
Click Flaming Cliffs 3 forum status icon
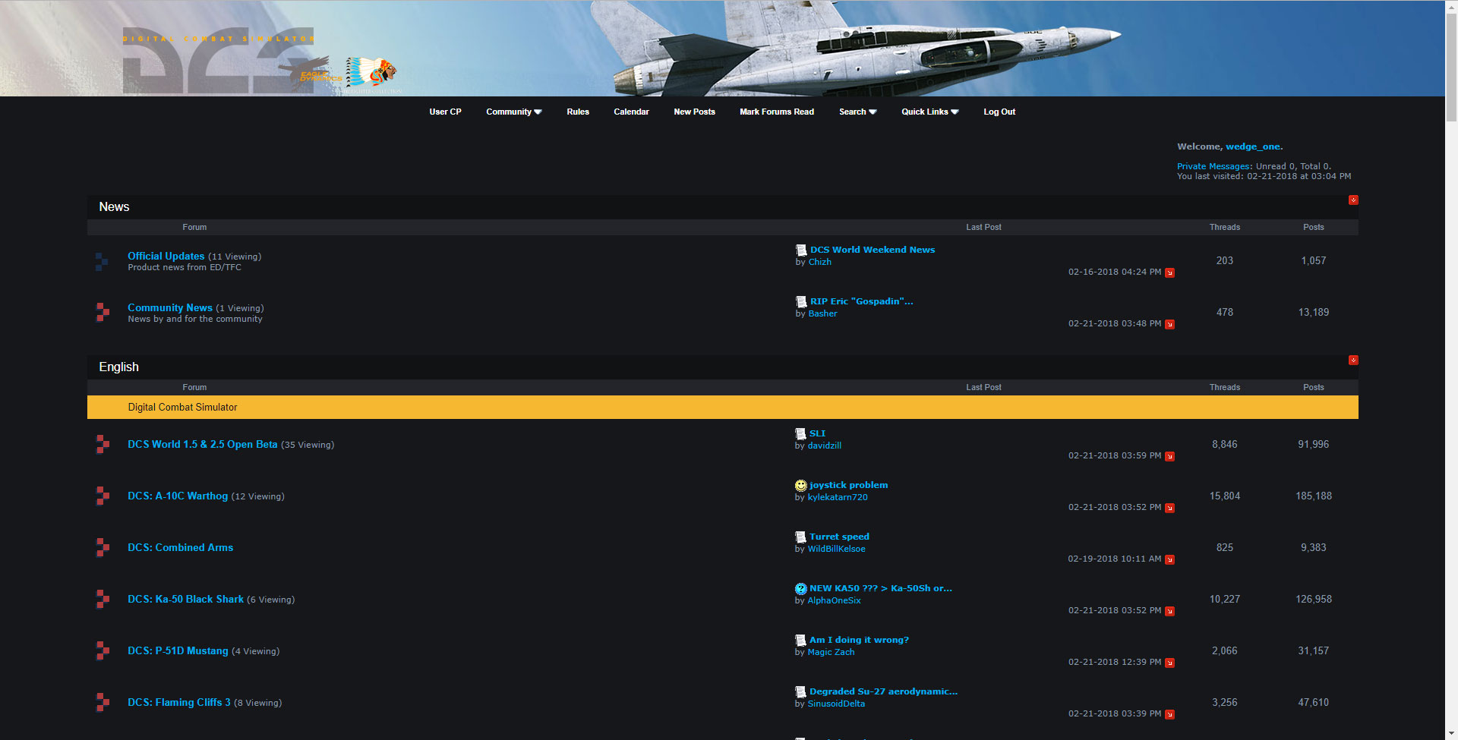(103, 702)
